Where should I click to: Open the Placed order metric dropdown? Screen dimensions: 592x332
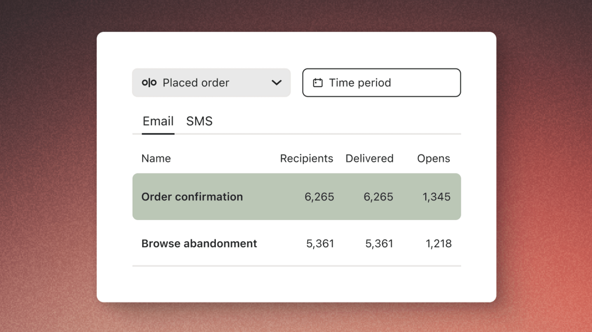(x=211, y=82)
